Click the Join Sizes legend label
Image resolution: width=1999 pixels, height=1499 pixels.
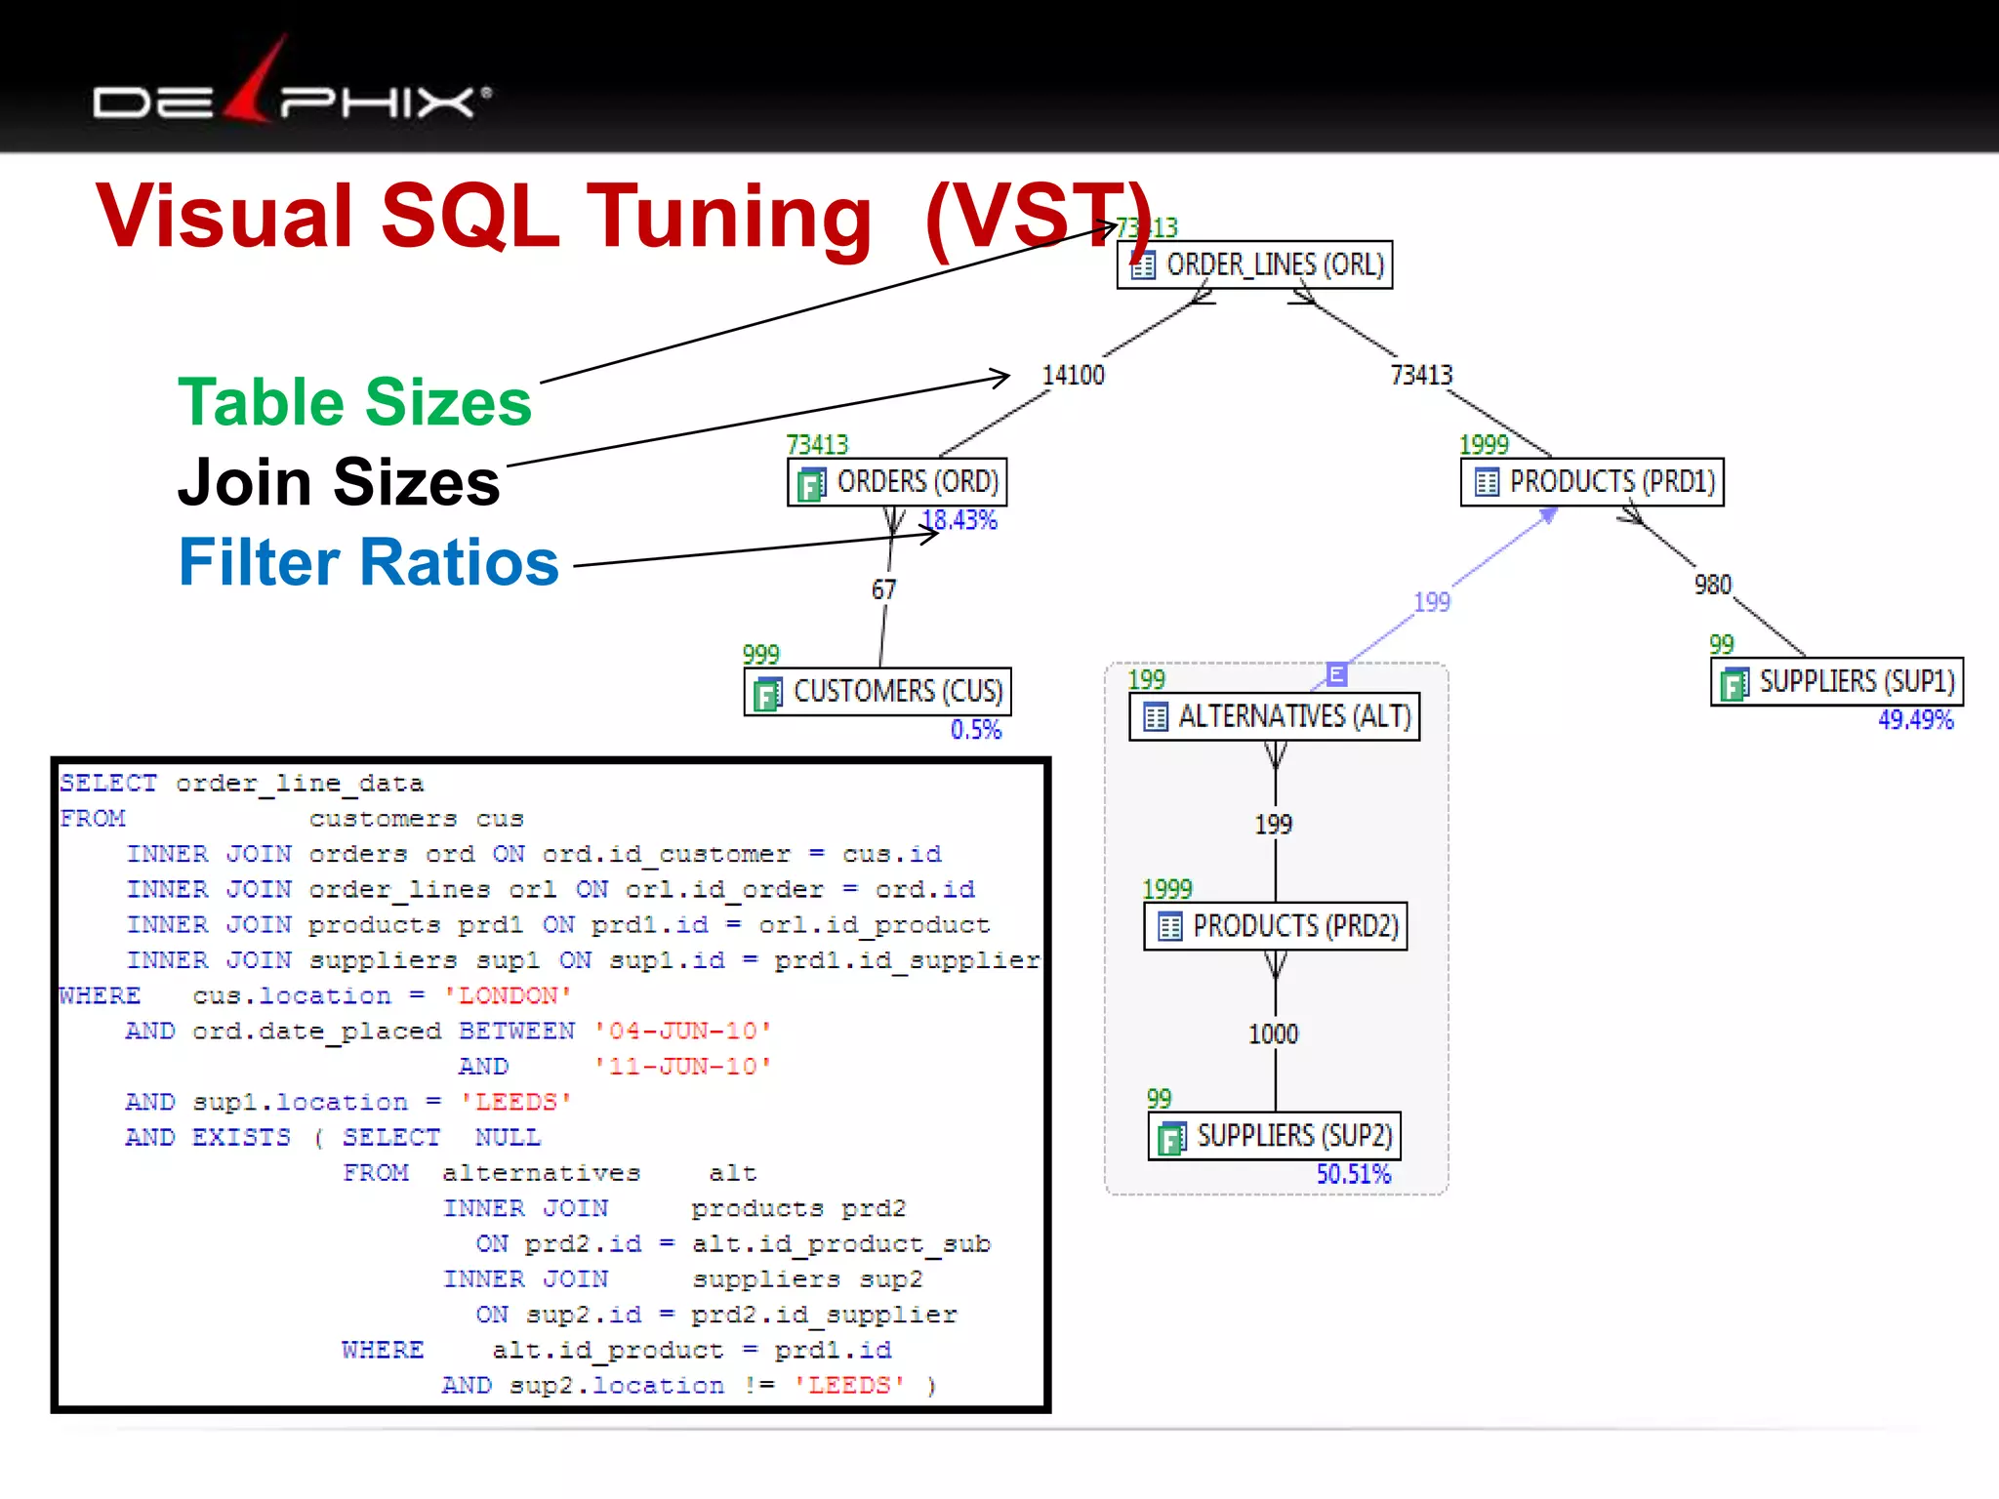click(339, 482)
